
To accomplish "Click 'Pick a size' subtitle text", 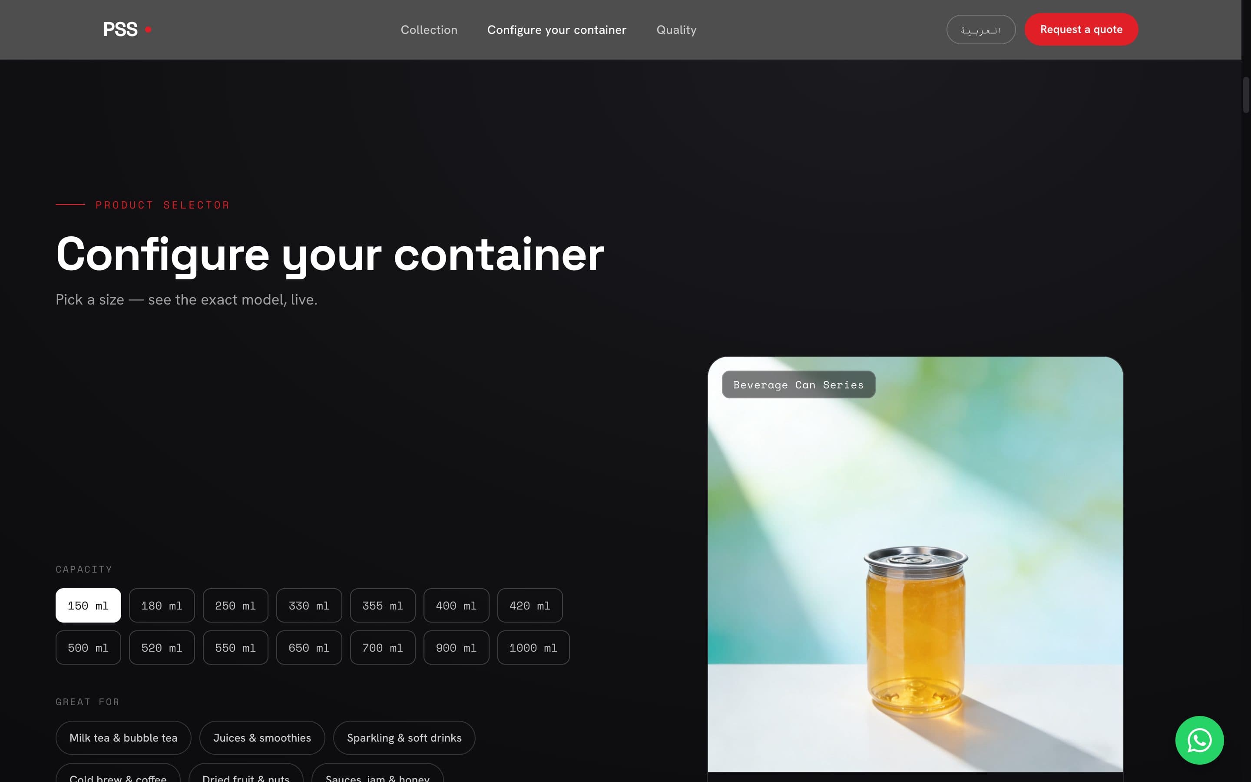I will pos(186,299).
